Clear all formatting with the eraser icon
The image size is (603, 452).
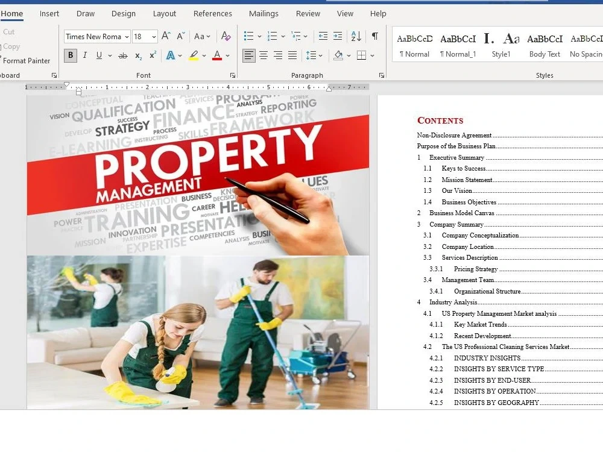(x=226, y=37)
